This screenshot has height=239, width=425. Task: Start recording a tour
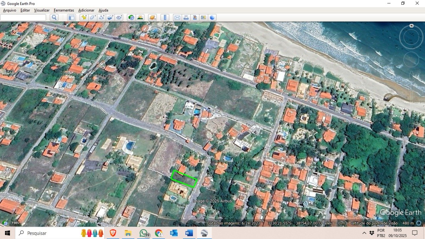pyautogui.click(x=119, y=18)
